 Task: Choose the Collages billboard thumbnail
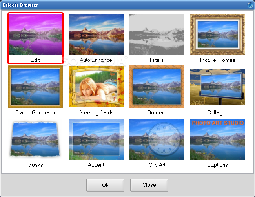tap(218, 87)
